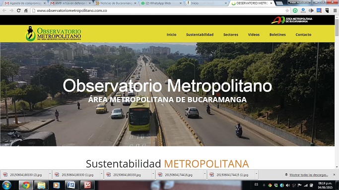
Task: Click Mostrar todas las descargas link
Action: pyautogui.click(x=309, y=175)
